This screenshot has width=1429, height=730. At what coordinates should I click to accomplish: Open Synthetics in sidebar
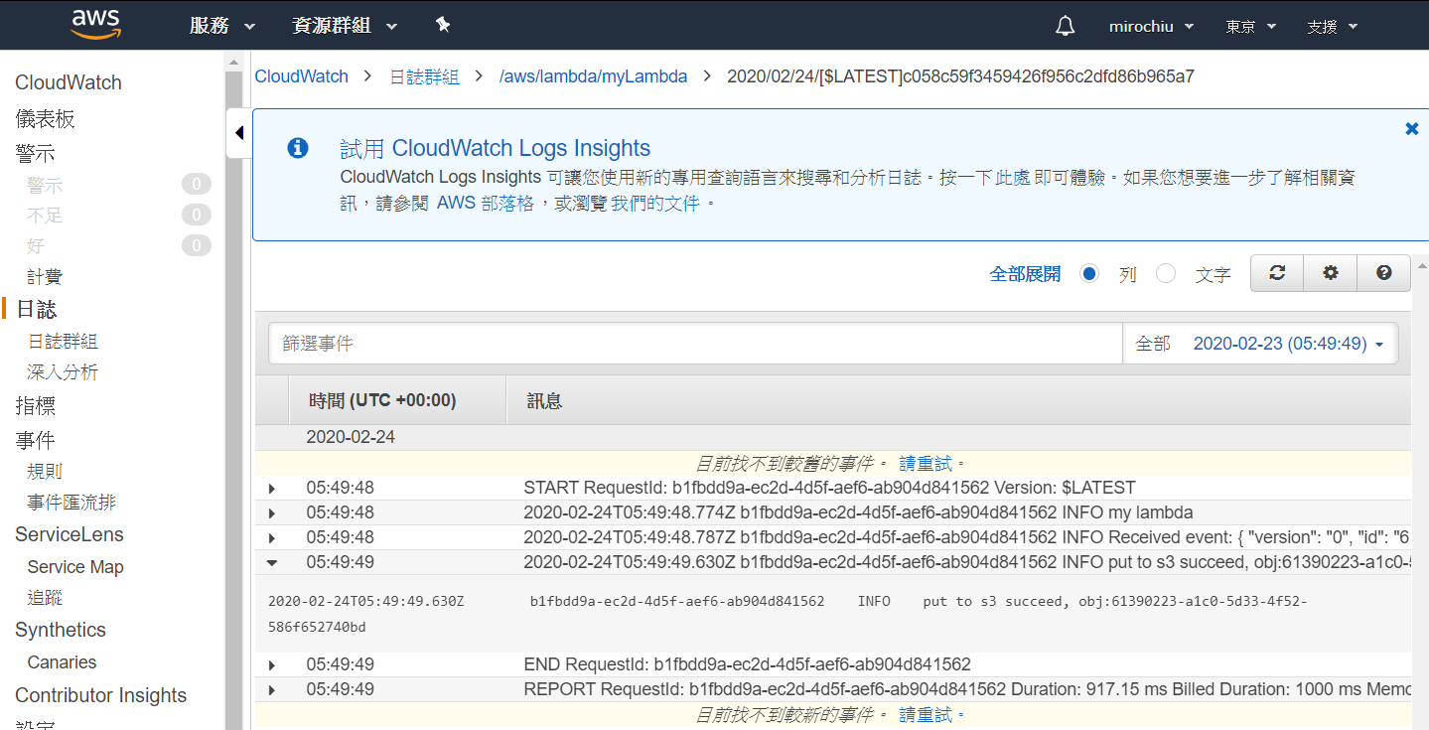60,630
